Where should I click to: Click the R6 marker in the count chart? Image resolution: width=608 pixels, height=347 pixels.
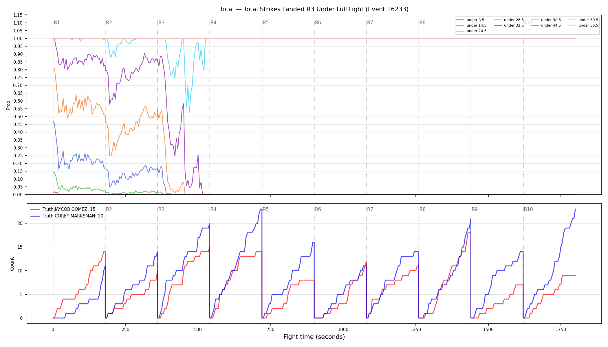(318, 209)
